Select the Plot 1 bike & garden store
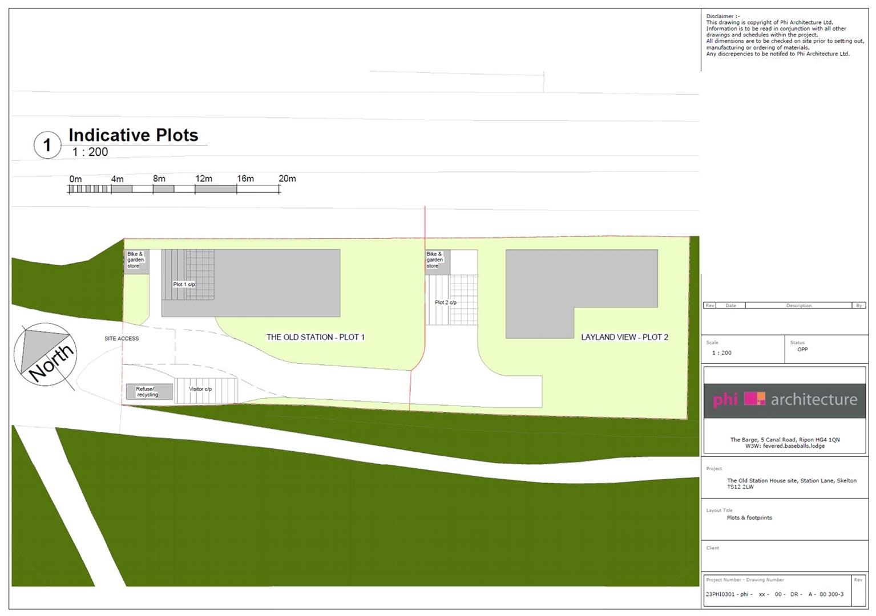The width and height of the screenshot is (876, 616). [136, 261]
